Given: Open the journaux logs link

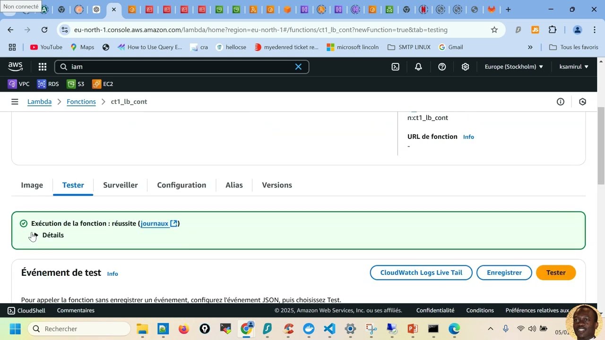Looking at the screenshot, I should pos(159,223).
